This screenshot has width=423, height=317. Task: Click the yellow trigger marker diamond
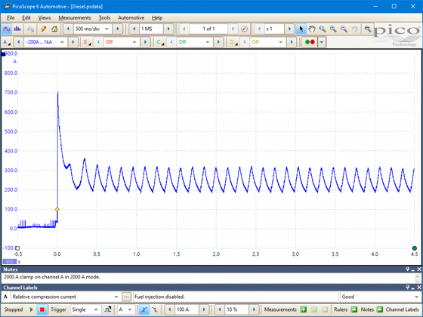[x=57, y=210]
